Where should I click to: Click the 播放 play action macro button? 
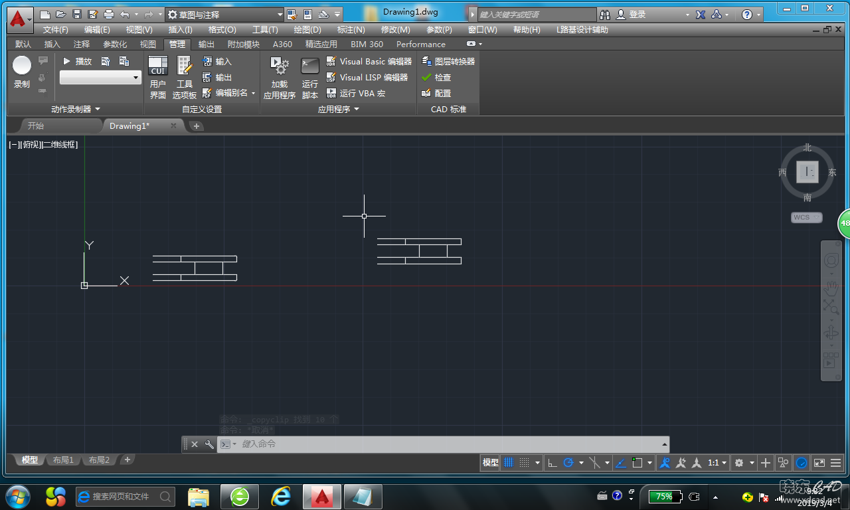click(78, 61)
